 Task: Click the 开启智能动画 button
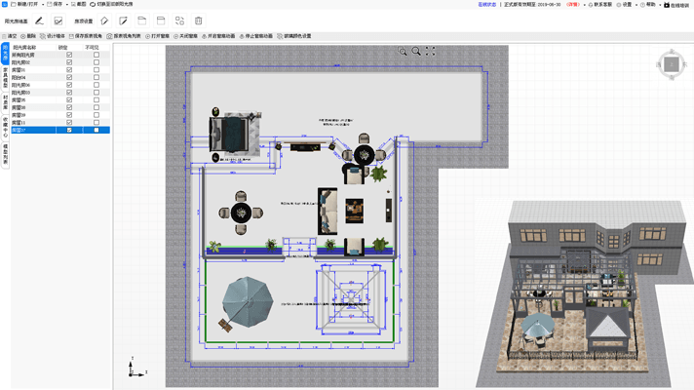[221, 36]
